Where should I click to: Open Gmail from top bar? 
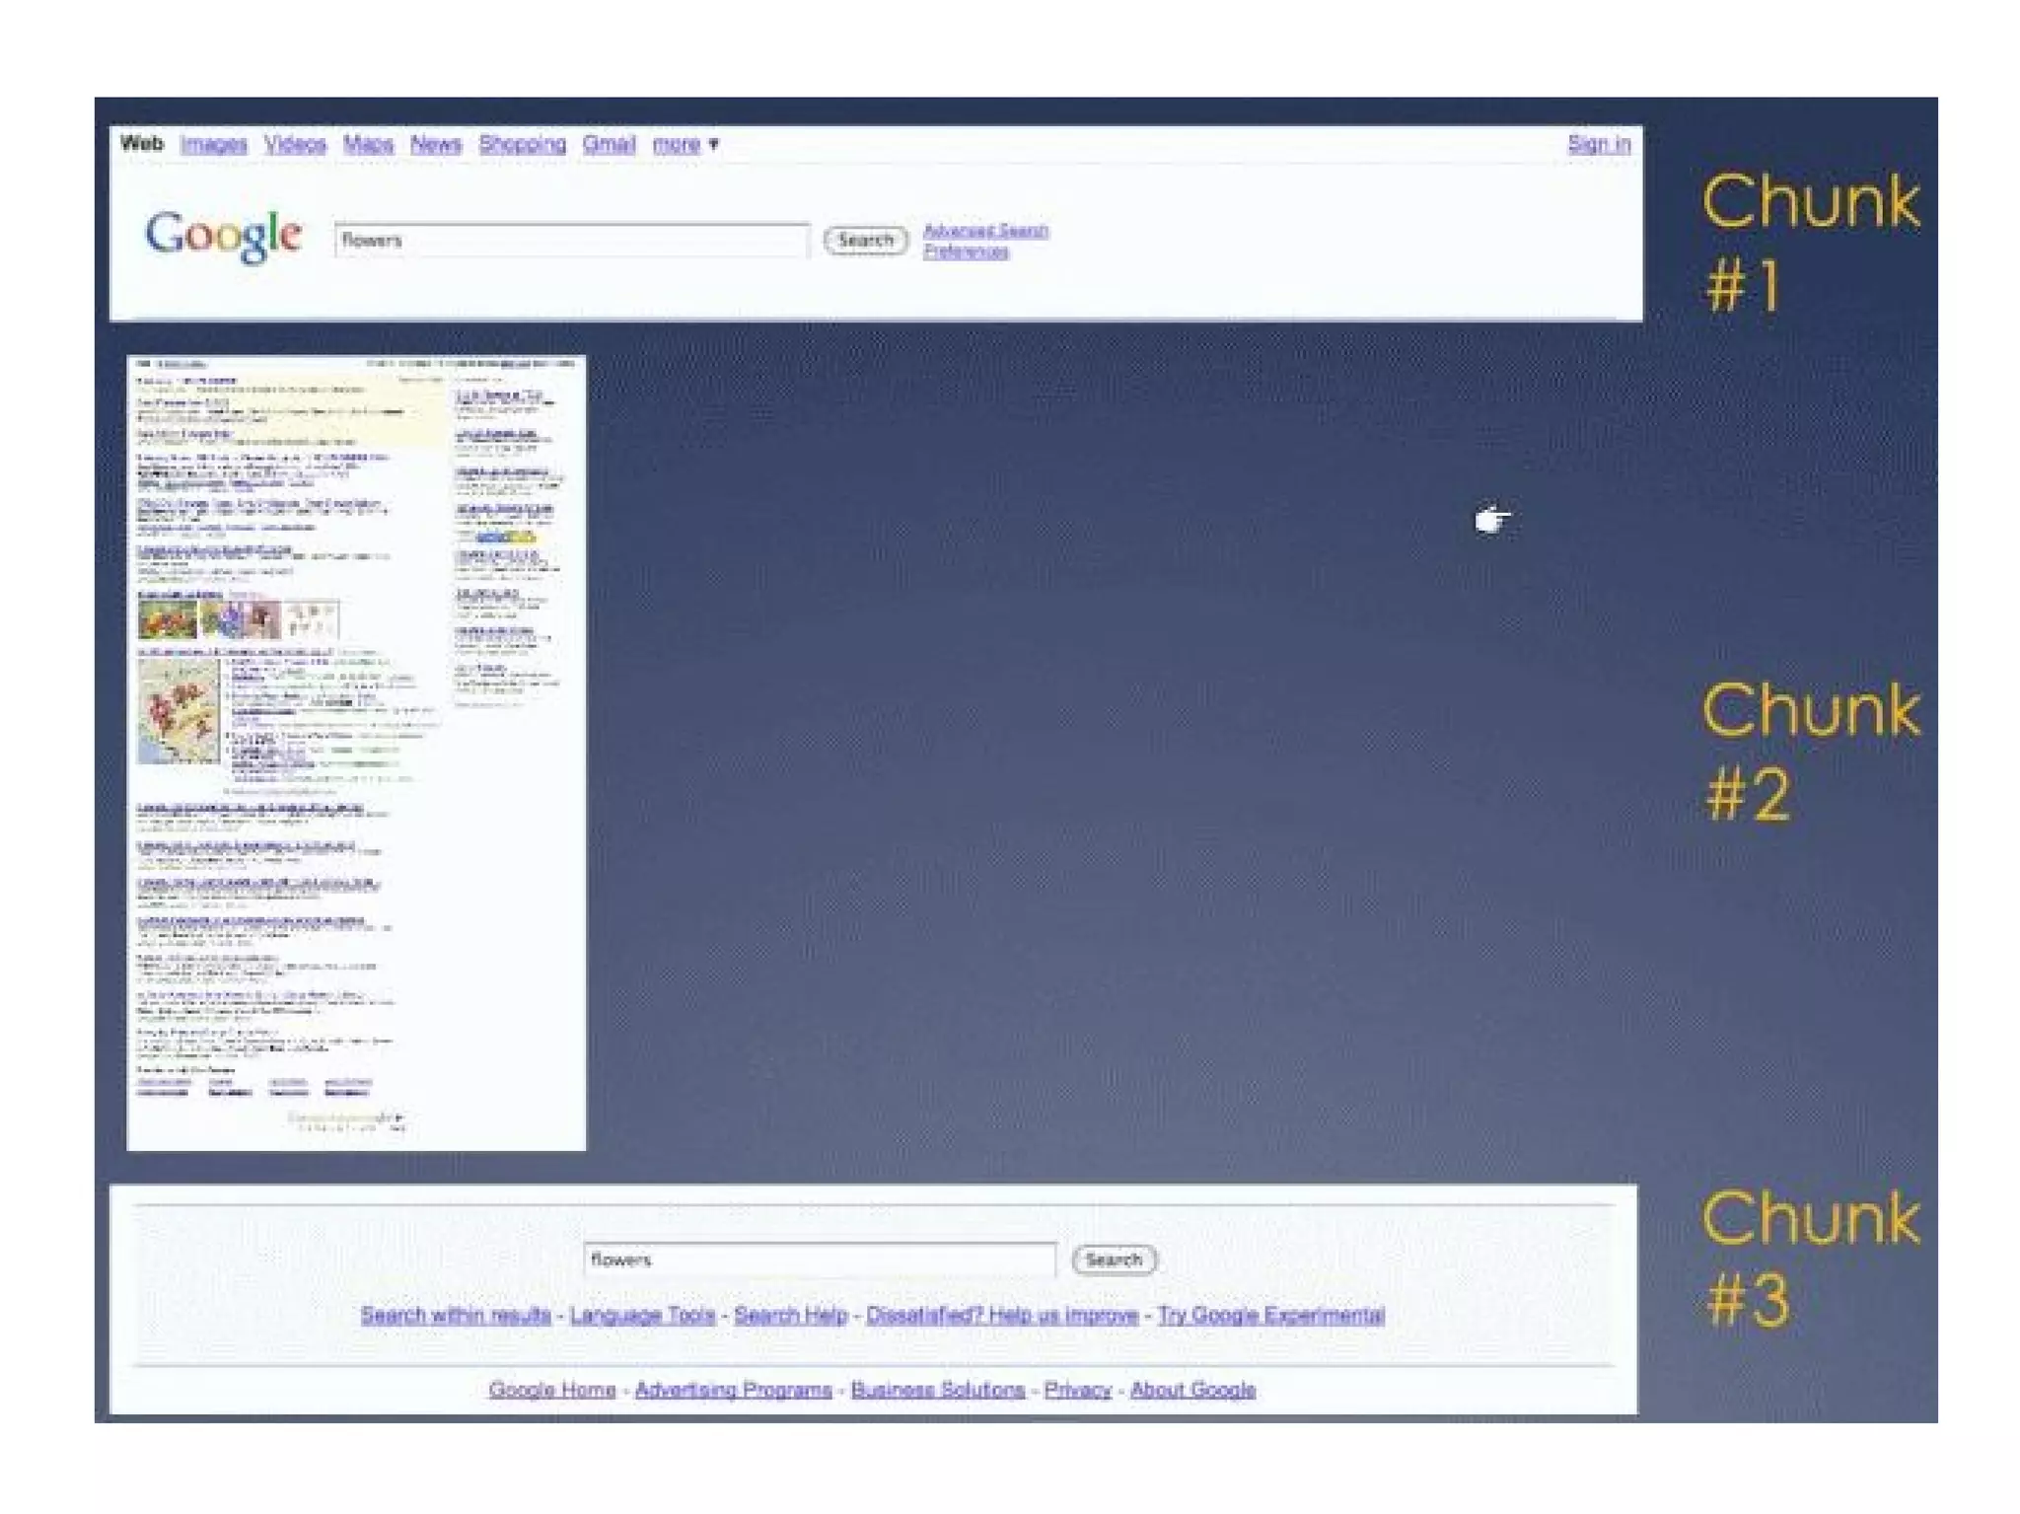(609, 144)
